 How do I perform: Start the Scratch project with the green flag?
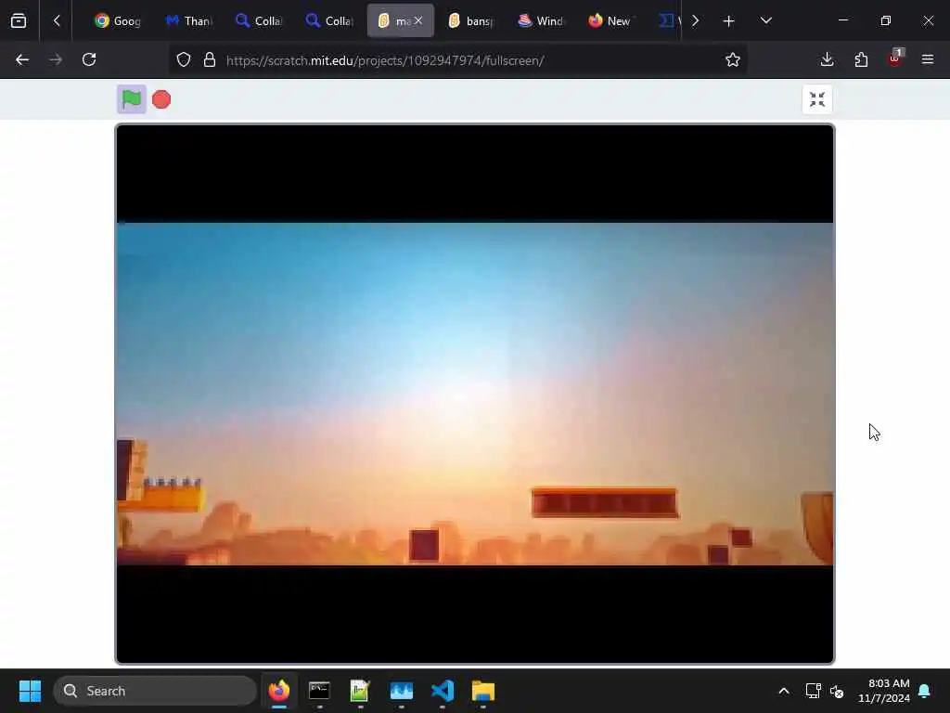point(132,98)
